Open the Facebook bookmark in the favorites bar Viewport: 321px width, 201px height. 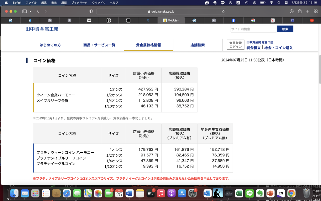point(234,20)
